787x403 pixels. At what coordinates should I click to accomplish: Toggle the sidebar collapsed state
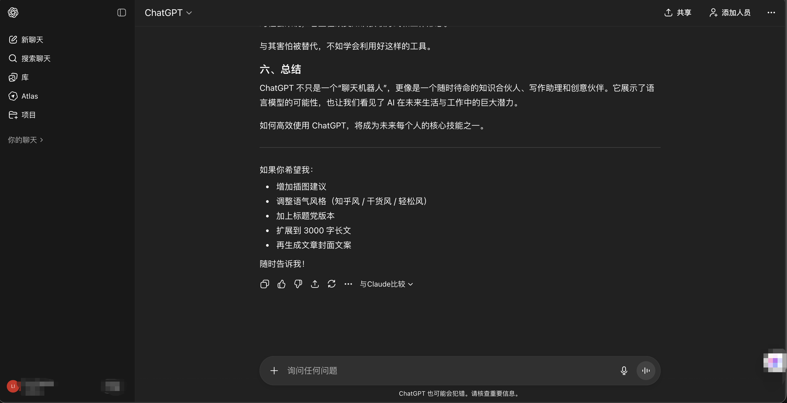[x=122, y=13]
